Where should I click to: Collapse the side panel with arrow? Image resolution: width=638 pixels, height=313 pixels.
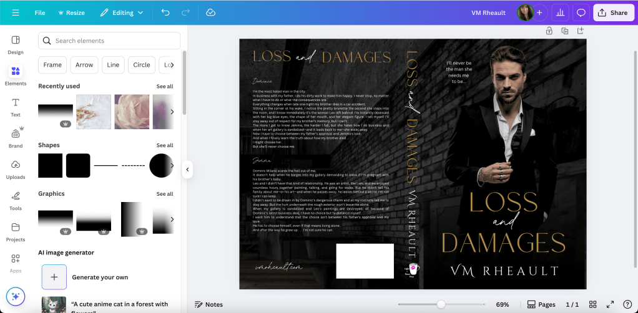[x=187, y=169]
